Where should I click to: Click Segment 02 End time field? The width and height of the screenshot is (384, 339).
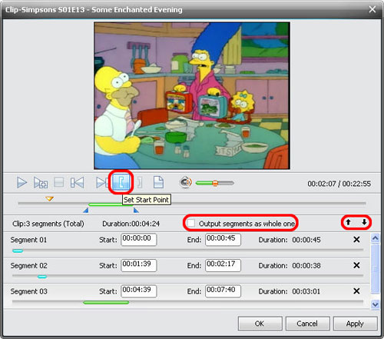223,265
